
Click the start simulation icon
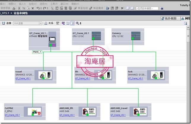click(x=66, y=8)
